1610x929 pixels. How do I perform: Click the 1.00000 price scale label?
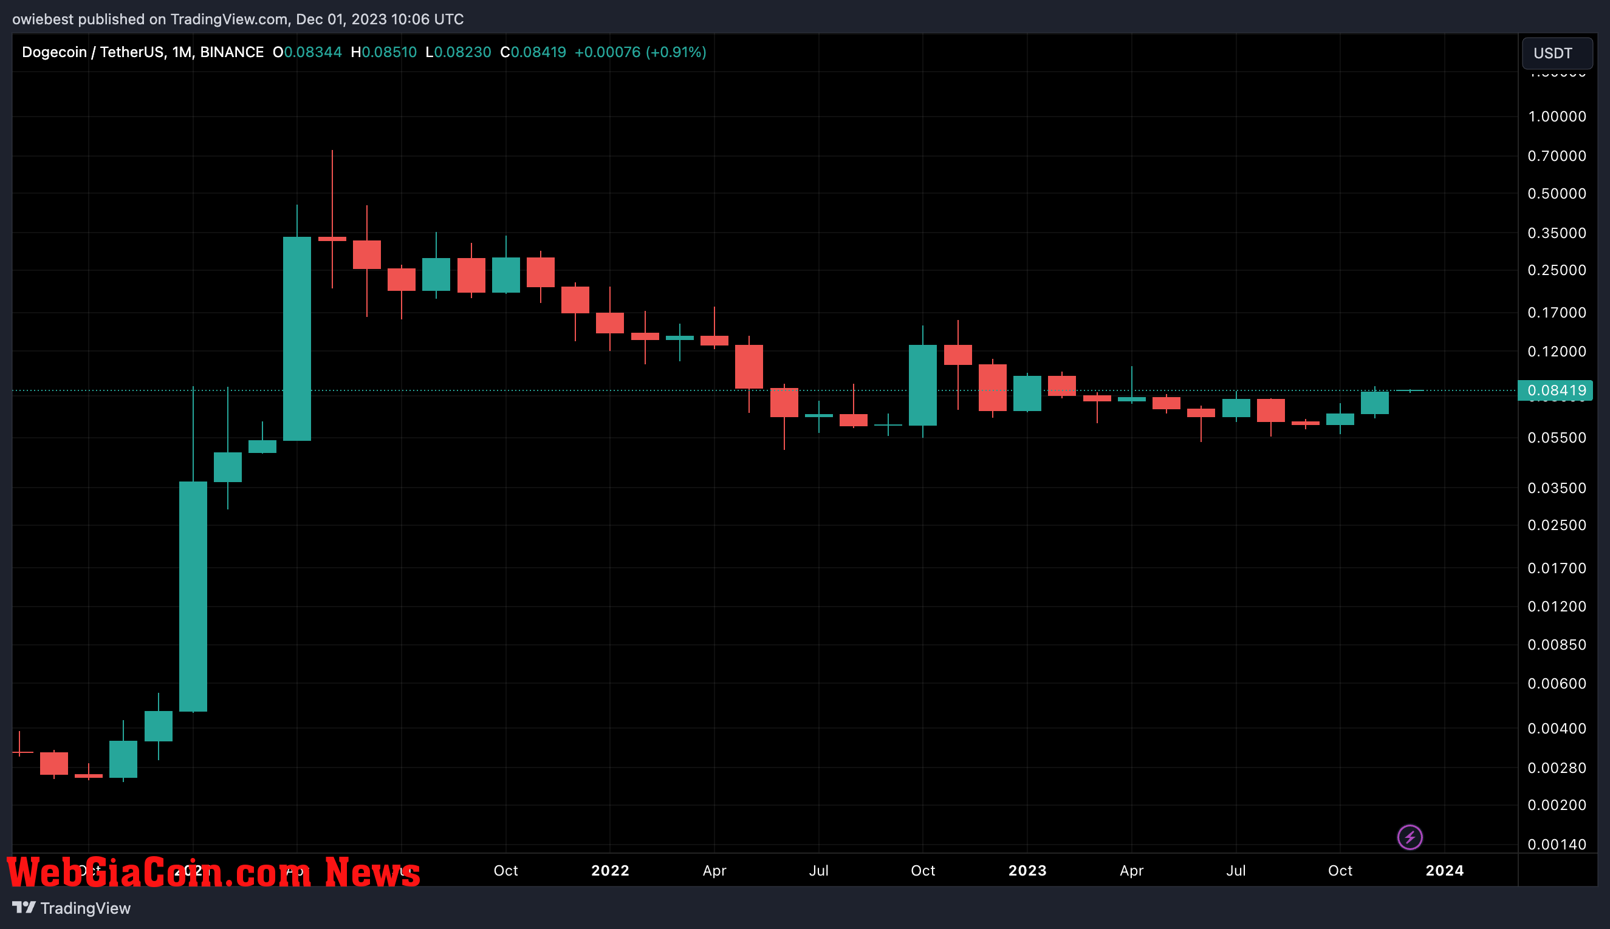1557,117
